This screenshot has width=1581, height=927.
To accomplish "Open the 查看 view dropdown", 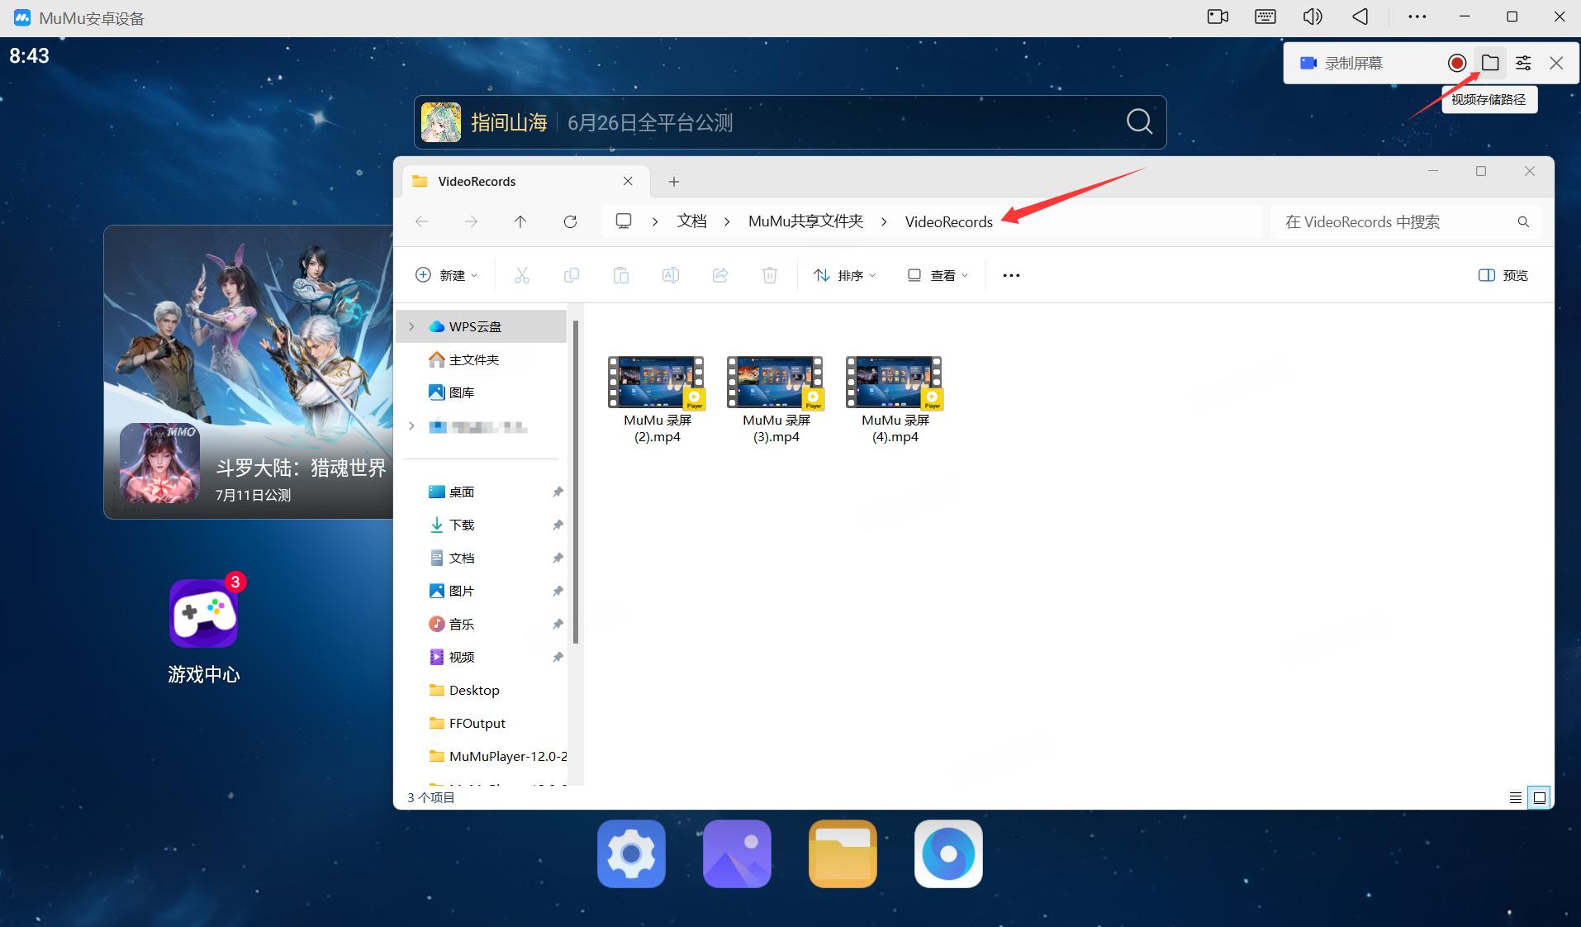I will tap(938, 275).
